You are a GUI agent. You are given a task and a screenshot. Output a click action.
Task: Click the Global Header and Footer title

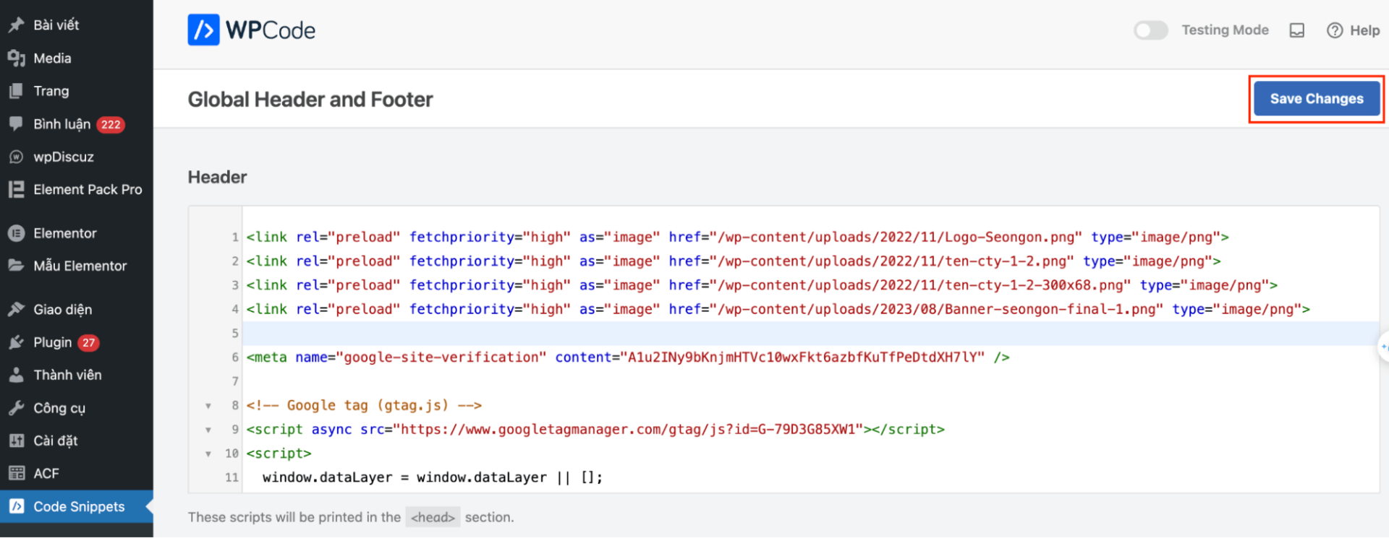click(x=310, y=100)
